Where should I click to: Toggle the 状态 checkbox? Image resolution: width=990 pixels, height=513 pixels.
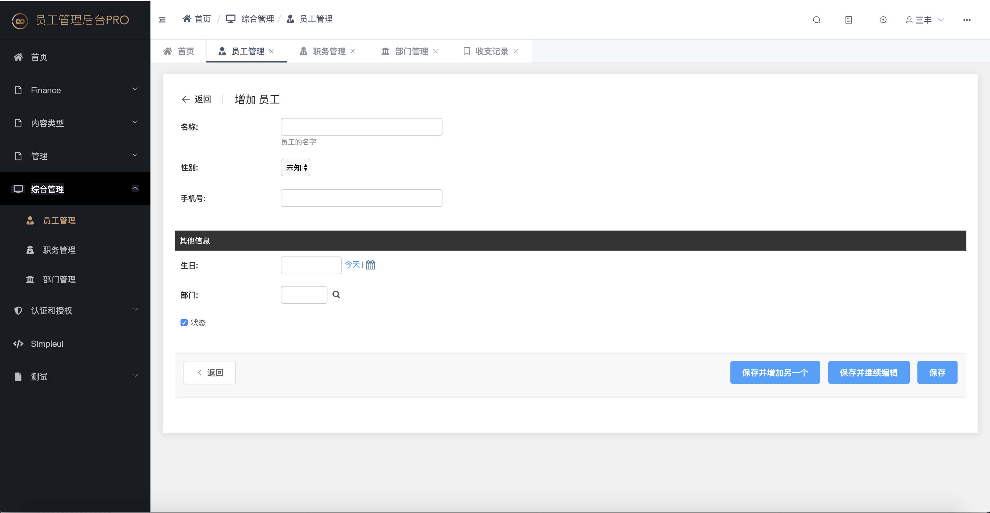(184, 323)
